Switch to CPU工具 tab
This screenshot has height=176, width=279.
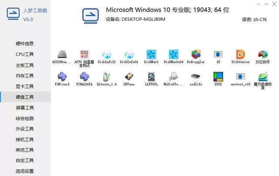pyautogui.click(x=24, y=54)
